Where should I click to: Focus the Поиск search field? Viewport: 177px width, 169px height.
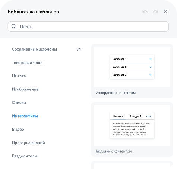click(x=88, y=26)
